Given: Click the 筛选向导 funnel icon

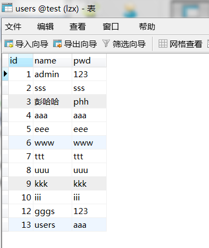Looking at the screenshot, I should 106,43.
